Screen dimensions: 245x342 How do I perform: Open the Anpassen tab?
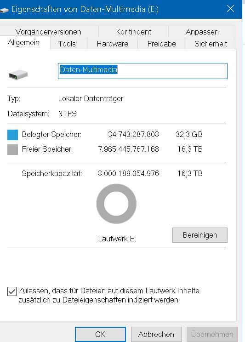pos(202,32)
